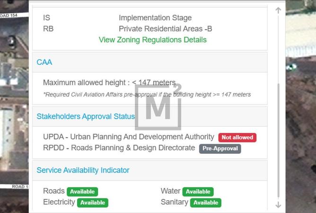Click the gray Pre-Approval badge
Screen dimensions: 316x213
(x=219, y=148)
